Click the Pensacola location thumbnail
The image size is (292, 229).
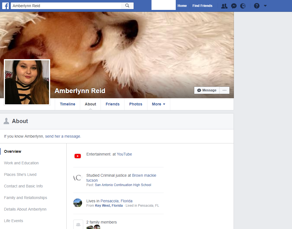coord(78,203)
